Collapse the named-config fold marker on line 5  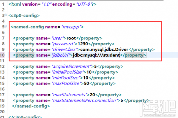(x=6, y=26)
